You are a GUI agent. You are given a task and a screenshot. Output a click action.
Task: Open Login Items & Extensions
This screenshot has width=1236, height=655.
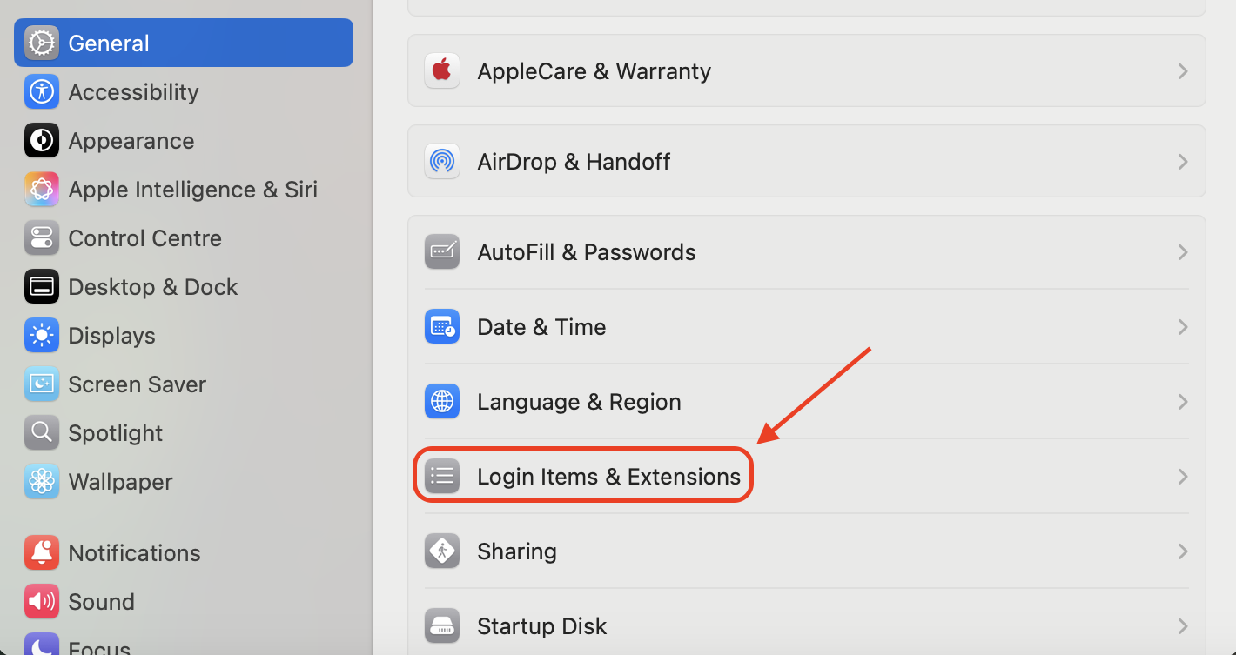(x=608, y=476)
